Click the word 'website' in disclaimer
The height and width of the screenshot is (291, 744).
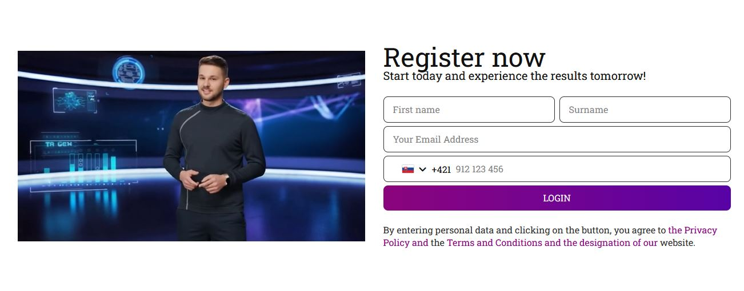click(676, 243)
